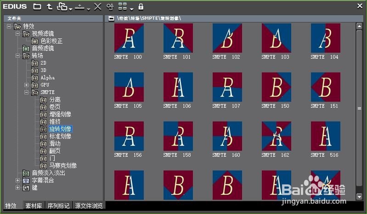This screenshot has height=214, width=367.
Task: Select the SMPTE 150 transition thumbnail
Action: click(276, 87)
